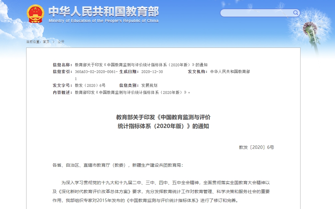Click the 内容概述 summary text
Screen dimensions: 335x209
click(x=132, y=92)
